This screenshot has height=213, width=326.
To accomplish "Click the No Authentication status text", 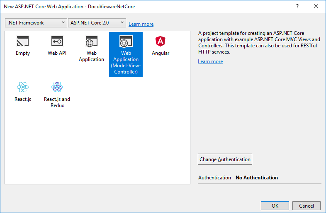I will (x=257, y=178).
